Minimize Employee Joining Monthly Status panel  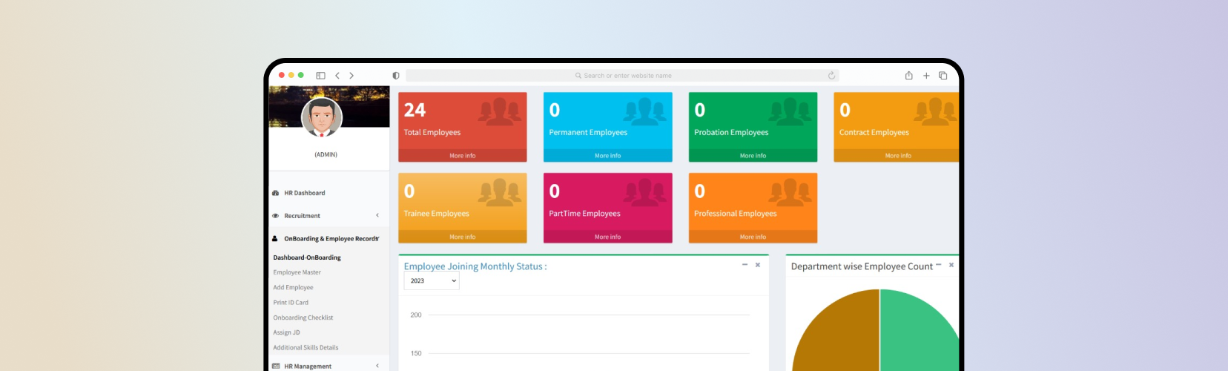[x=745, y=265]
